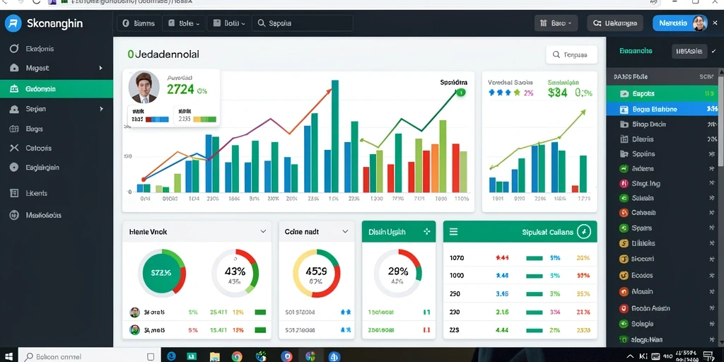This screenshot has width=724, height=362.
Task: Open the hamburger menu in green table header
Action: tap(453, 232)
